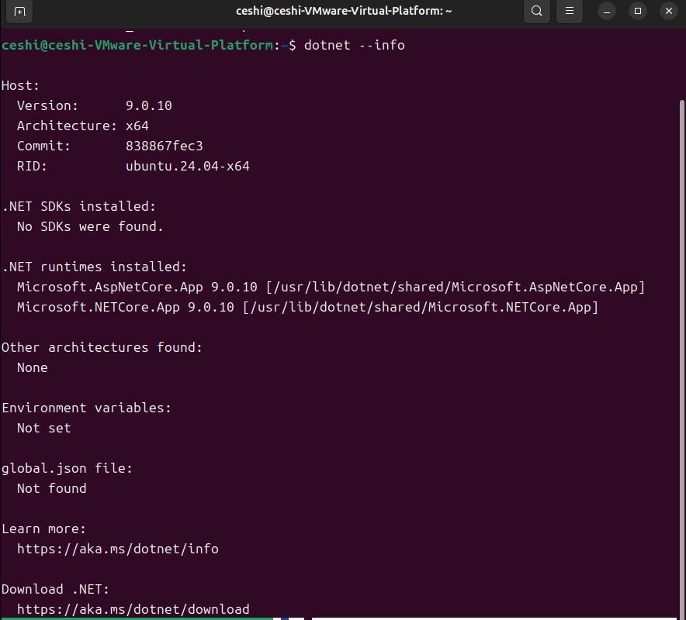Click the commit hash 838867fec3

pos(164,146)
